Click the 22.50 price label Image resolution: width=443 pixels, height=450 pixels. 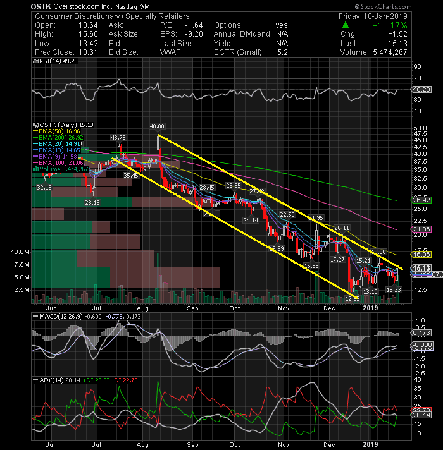287,215
